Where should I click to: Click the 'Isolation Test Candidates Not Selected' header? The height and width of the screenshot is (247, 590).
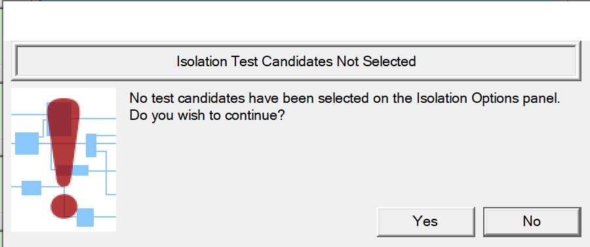(296, 62)
